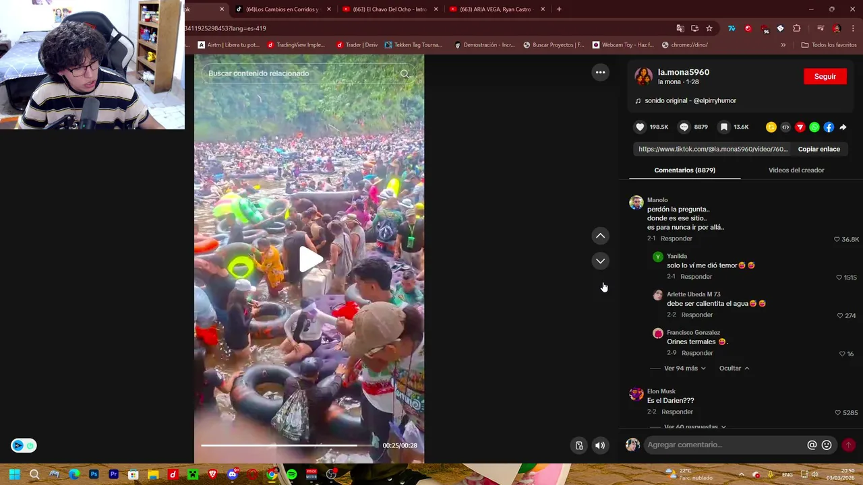Play the video with center play button
Screen dimensions: 863x485
(310, 259)
